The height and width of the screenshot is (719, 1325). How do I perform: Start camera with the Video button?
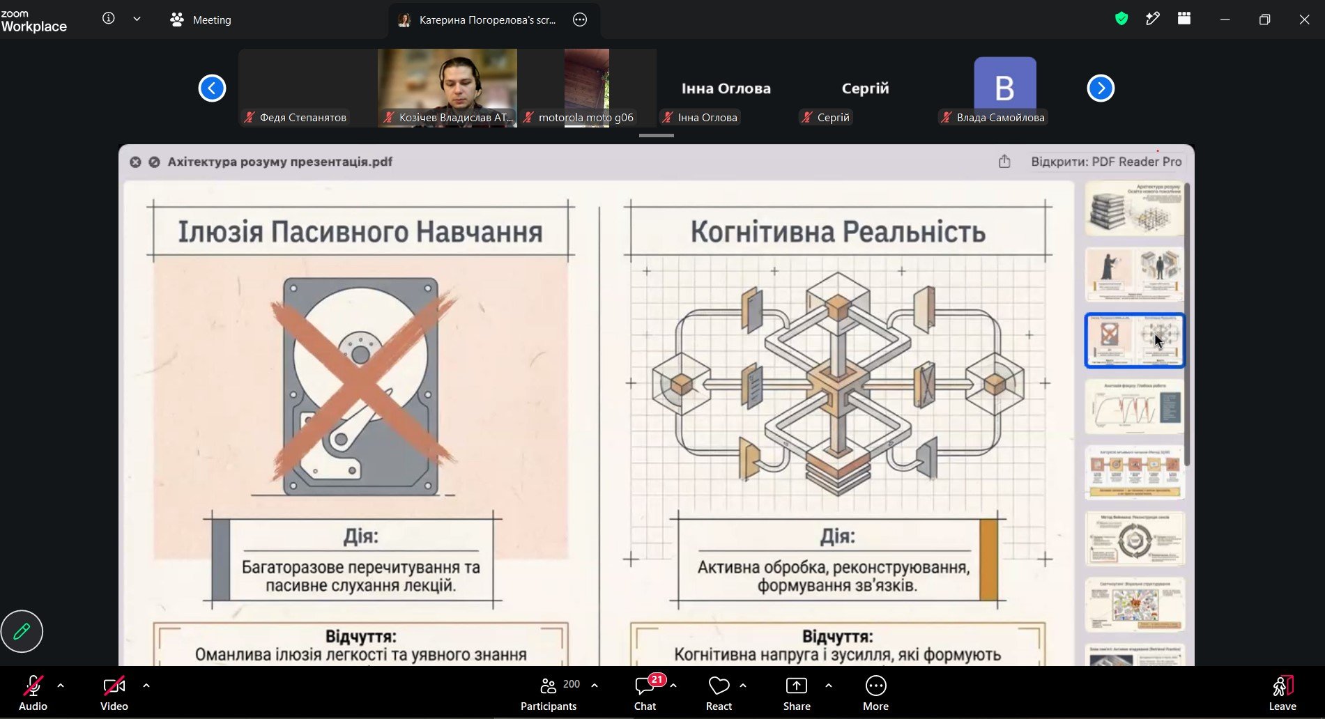coord(114,693)
